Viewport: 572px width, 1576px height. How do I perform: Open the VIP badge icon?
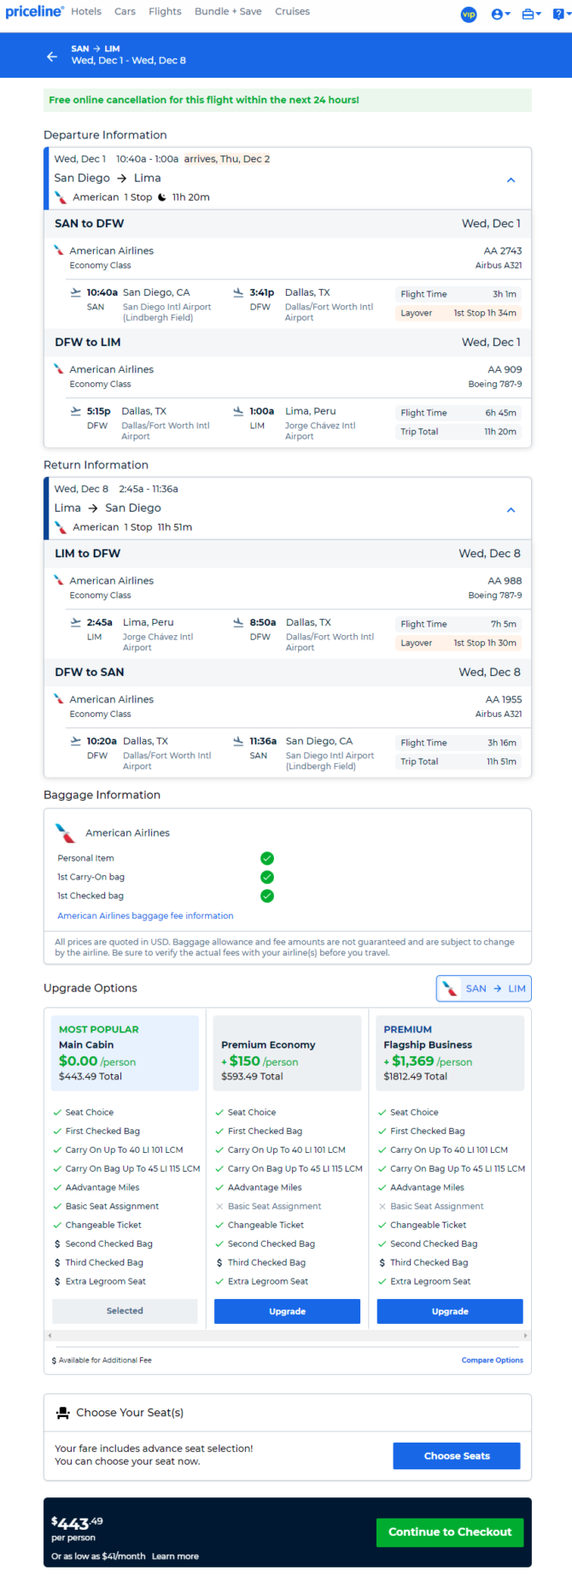tap(469, 15)
